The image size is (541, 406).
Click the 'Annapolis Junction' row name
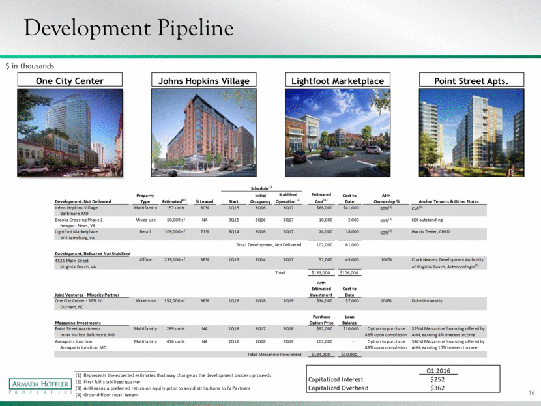click(x=74, y=341)
